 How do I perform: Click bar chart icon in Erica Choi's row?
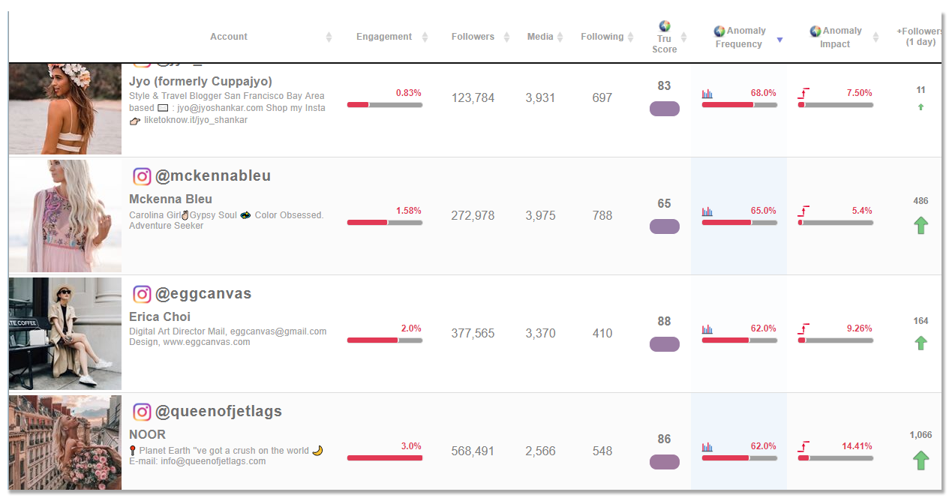(x=707, y=329)
